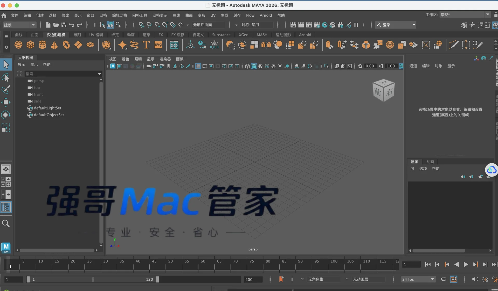Expand the outliner search filter dropdown
The width and height of the screenshot is (498, 291).
(x=99, y=74)
